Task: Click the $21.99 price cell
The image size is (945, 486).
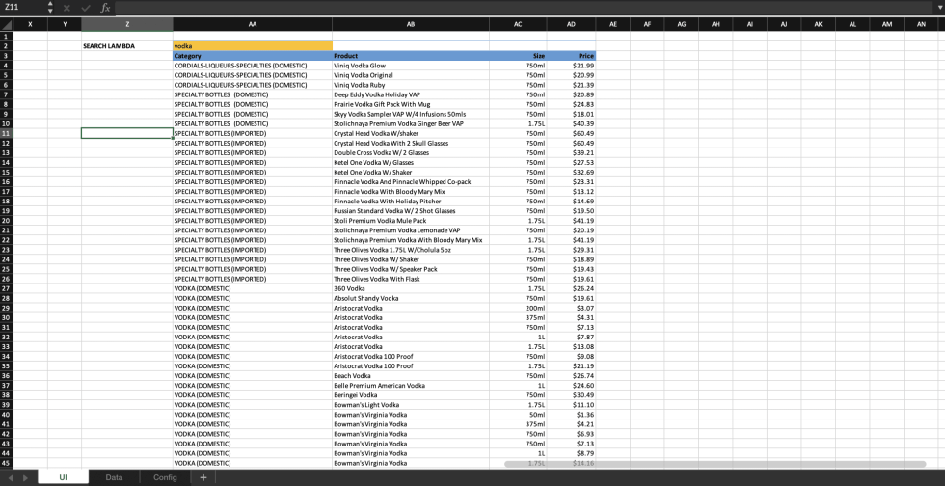Action: tap(571, 66)
